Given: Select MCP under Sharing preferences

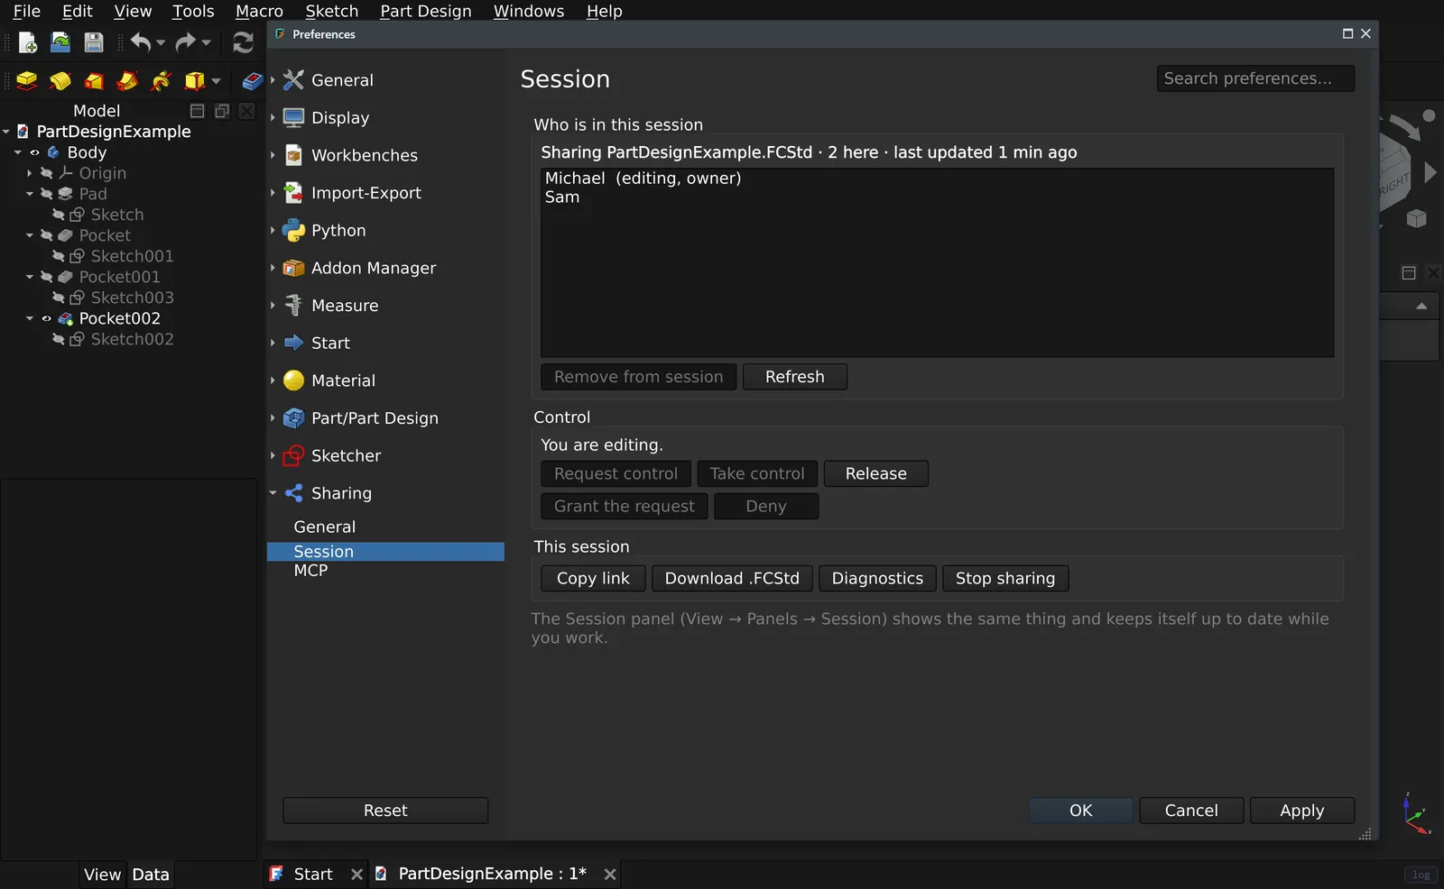Looking at the screenshot, I should point(310,571).
